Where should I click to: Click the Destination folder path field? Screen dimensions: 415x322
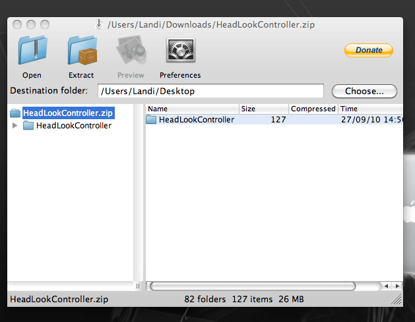[210, 91]
